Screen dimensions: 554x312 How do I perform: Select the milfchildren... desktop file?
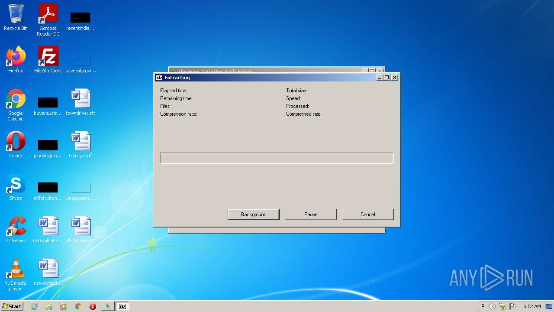click(48, 190)
